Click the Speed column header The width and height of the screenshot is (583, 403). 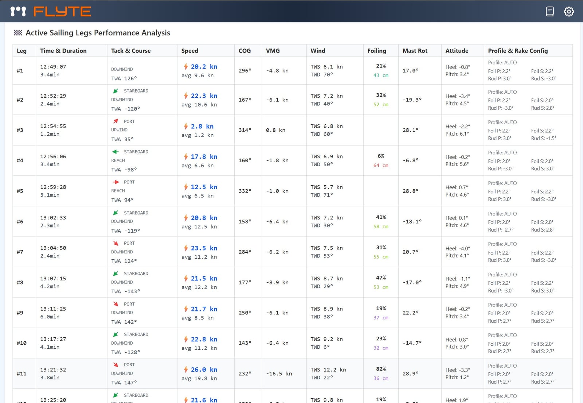[x=190, y=51]
